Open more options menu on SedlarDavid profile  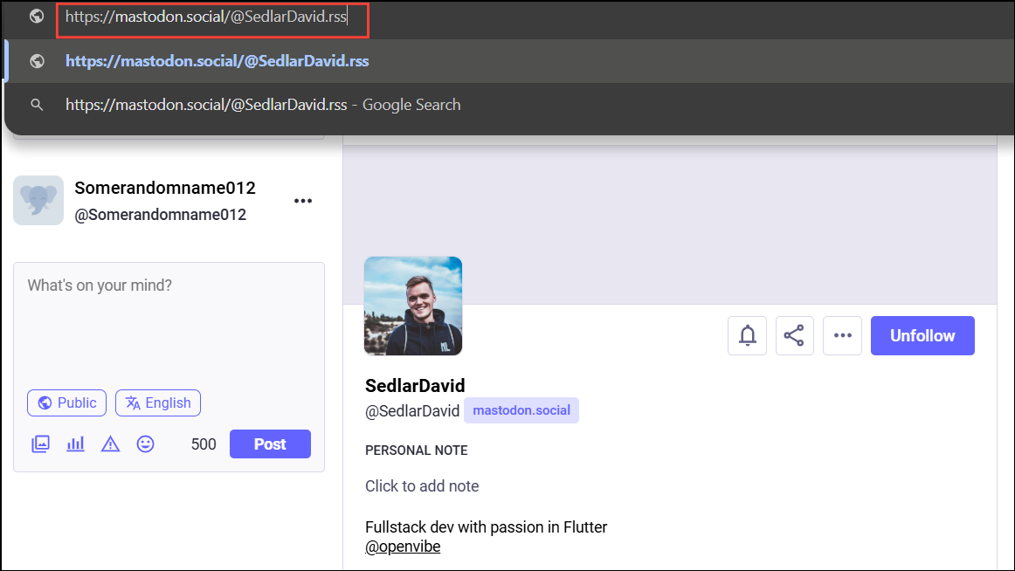842,335
